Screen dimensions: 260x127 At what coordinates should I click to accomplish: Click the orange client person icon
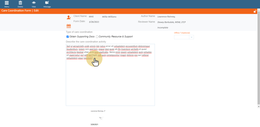point(69,17)
